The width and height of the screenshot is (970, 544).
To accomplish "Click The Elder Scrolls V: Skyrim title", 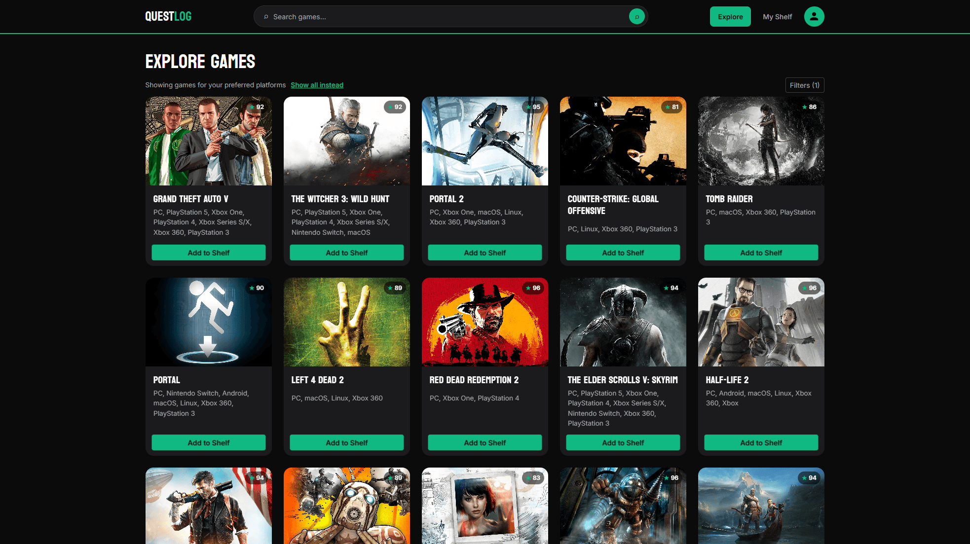I will pos(622,380).
